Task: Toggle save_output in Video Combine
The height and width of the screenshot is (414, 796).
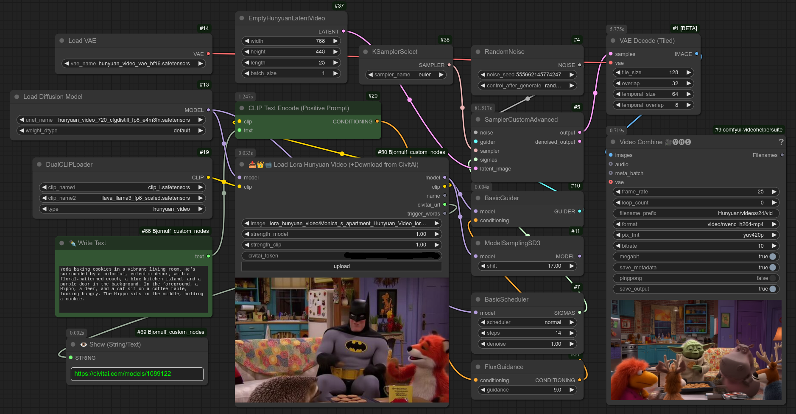Action: click(x=772, y=289)
